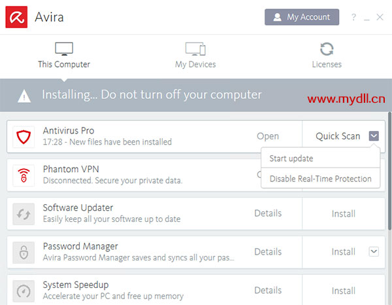392x305 pixels.
Task: Open Antivirus Pro via the Open link
Action: 268,136
